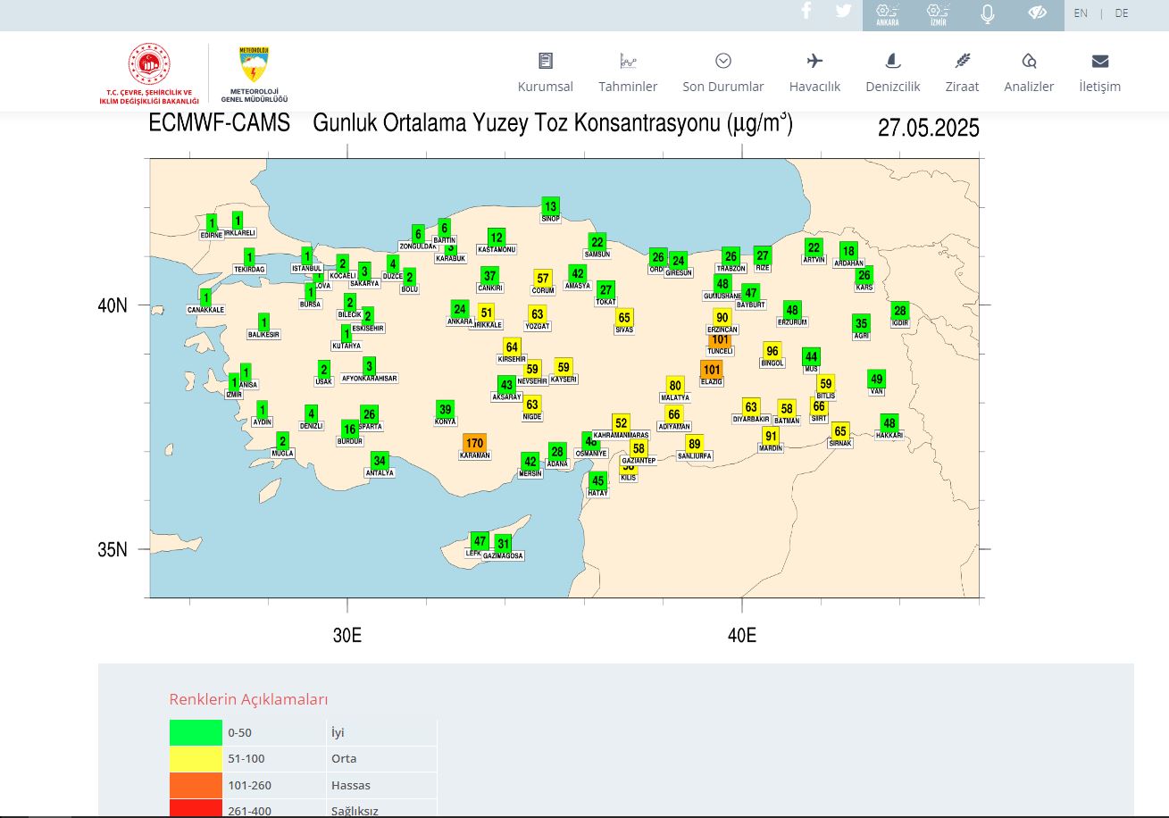Click the Bingöl 96 marker
Image resolution: width=1169 pixels, height=818 pixels.
coord(772,351)
